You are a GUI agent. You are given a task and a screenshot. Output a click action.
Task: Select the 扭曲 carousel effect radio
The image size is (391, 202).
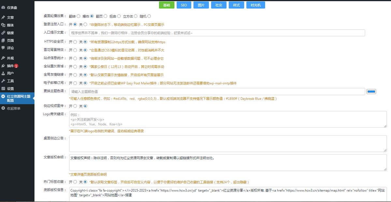point(119,16)
